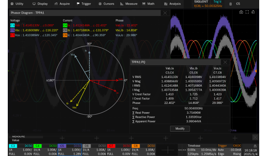Click the << >> arrows beside Timebase
267x156 pixels.
click(182, 150)
